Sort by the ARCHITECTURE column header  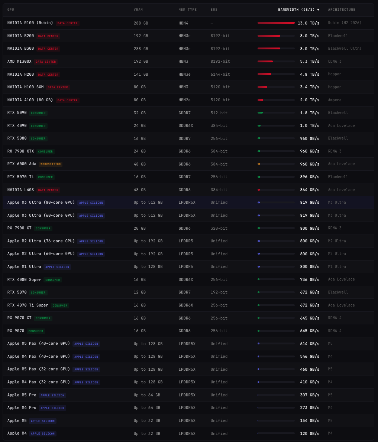(342, 10)
